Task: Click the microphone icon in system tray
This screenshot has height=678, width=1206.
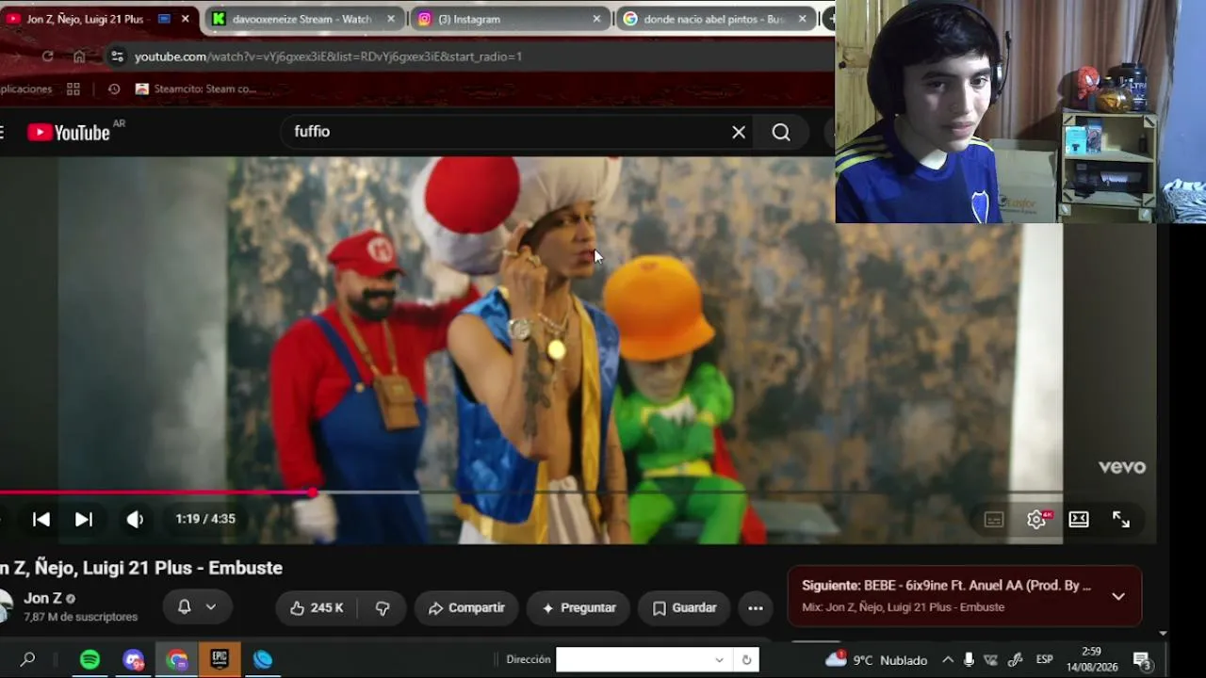Action: [969, 660]
